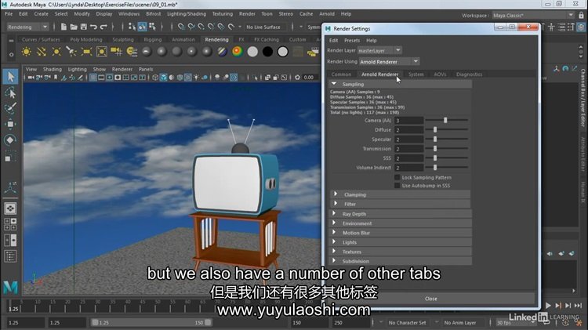The width and height of the screenshot is (588, 330).
Task: Create a new scene with file icon
Action: coord(64,27)
